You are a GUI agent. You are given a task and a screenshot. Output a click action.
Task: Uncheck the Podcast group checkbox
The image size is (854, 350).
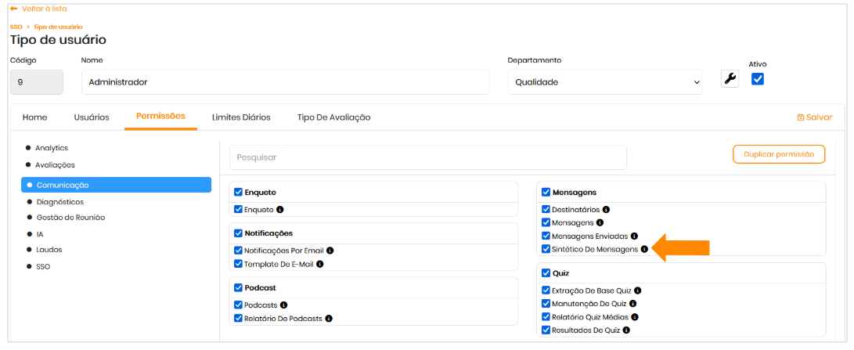tap(239, 287)
